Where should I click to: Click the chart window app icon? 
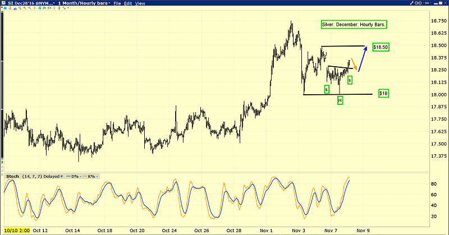point(3,3)
